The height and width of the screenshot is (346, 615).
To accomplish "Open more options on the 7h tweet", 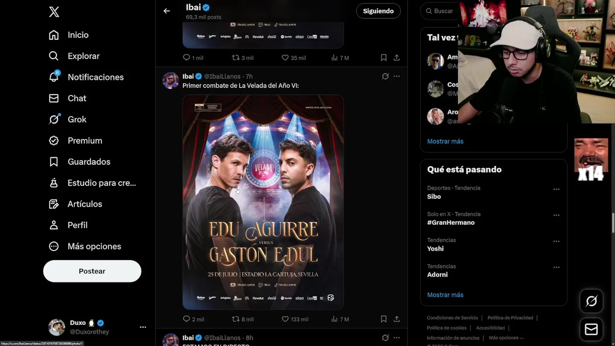I will tap(396, 76).
